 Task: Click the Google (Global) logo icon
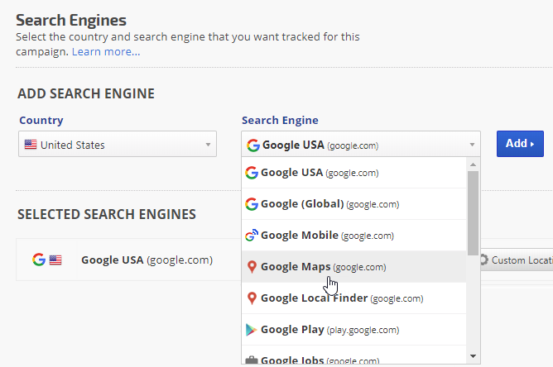coord(252,204)
